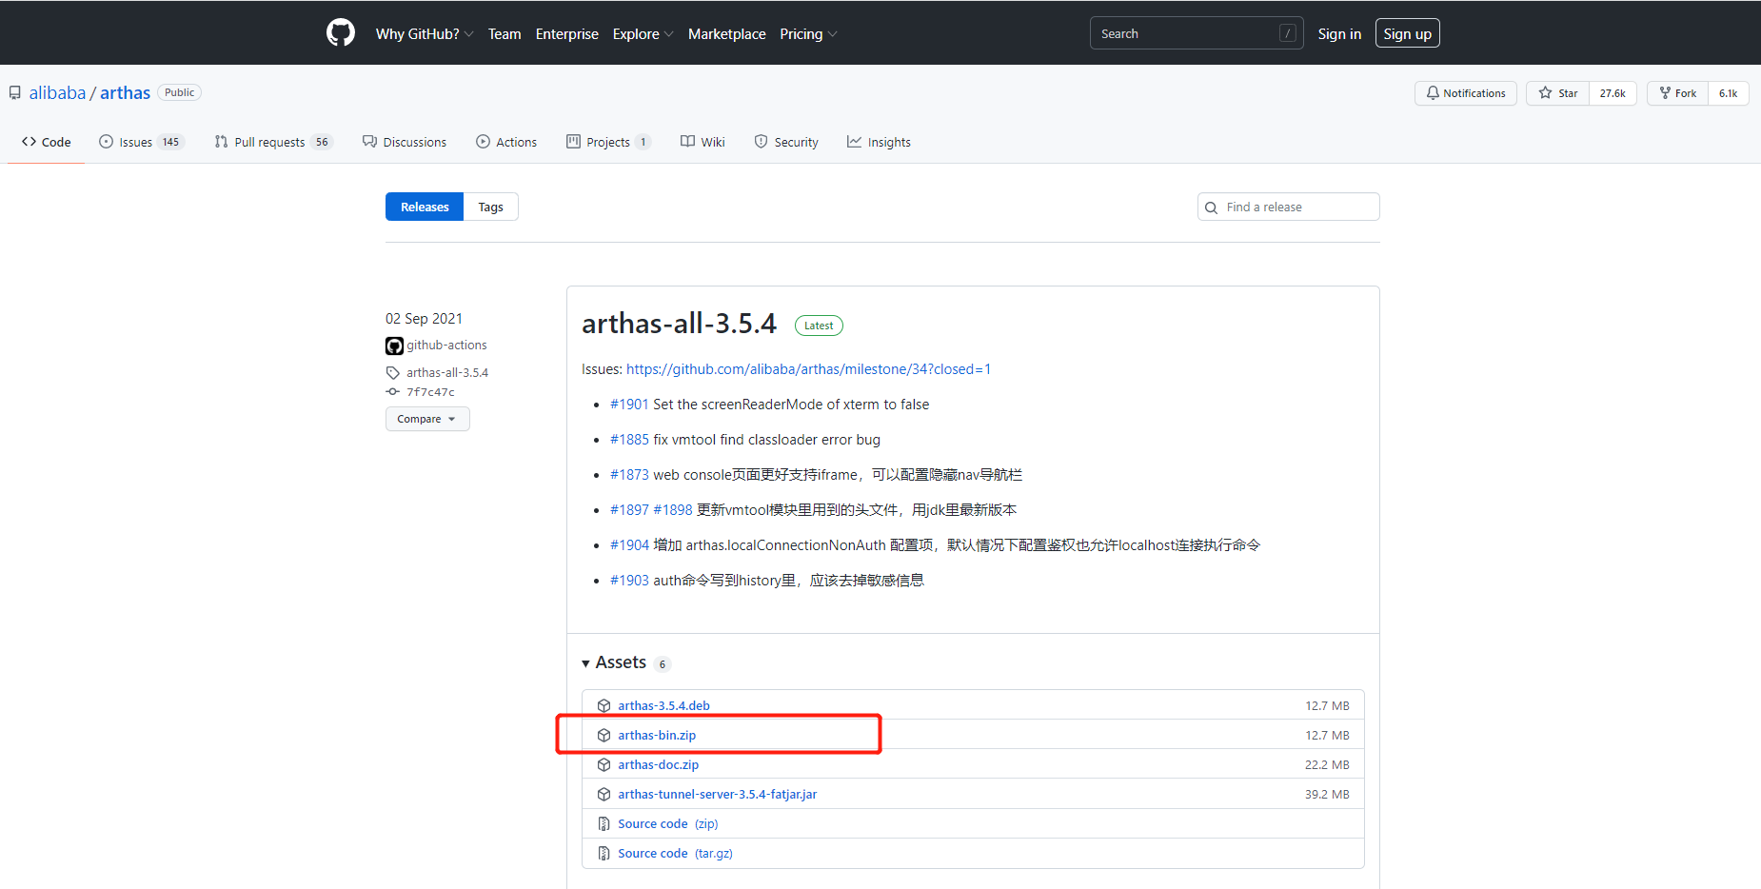Click the repository icon beside alibaba
The width and height of the screenshot is (1761, 889).
15,92
